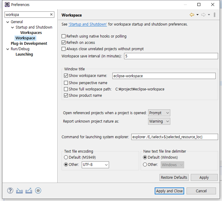Select Default (MS949) text file encoding

pyautogui.click(x=66, y=157)
